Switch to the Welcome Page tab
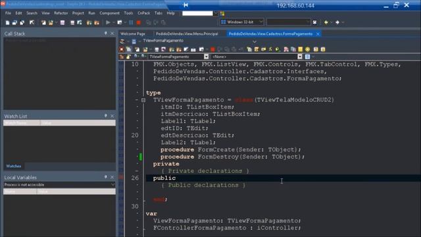The width and height of the screenshot is (421, 237). click(133, 34)
